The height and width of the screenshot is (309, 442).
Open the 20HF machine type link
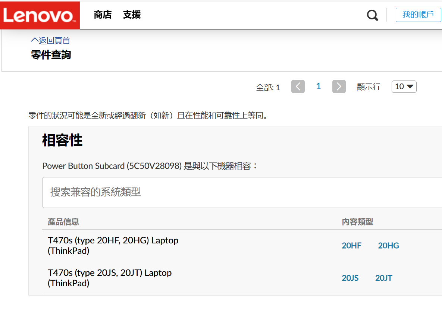pyautogui.click(x=351, y=246)
